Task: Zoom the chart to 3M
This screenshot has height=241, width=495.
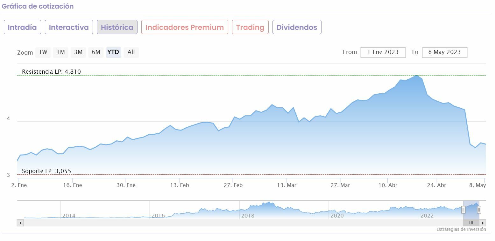Action: pos(78,52)
